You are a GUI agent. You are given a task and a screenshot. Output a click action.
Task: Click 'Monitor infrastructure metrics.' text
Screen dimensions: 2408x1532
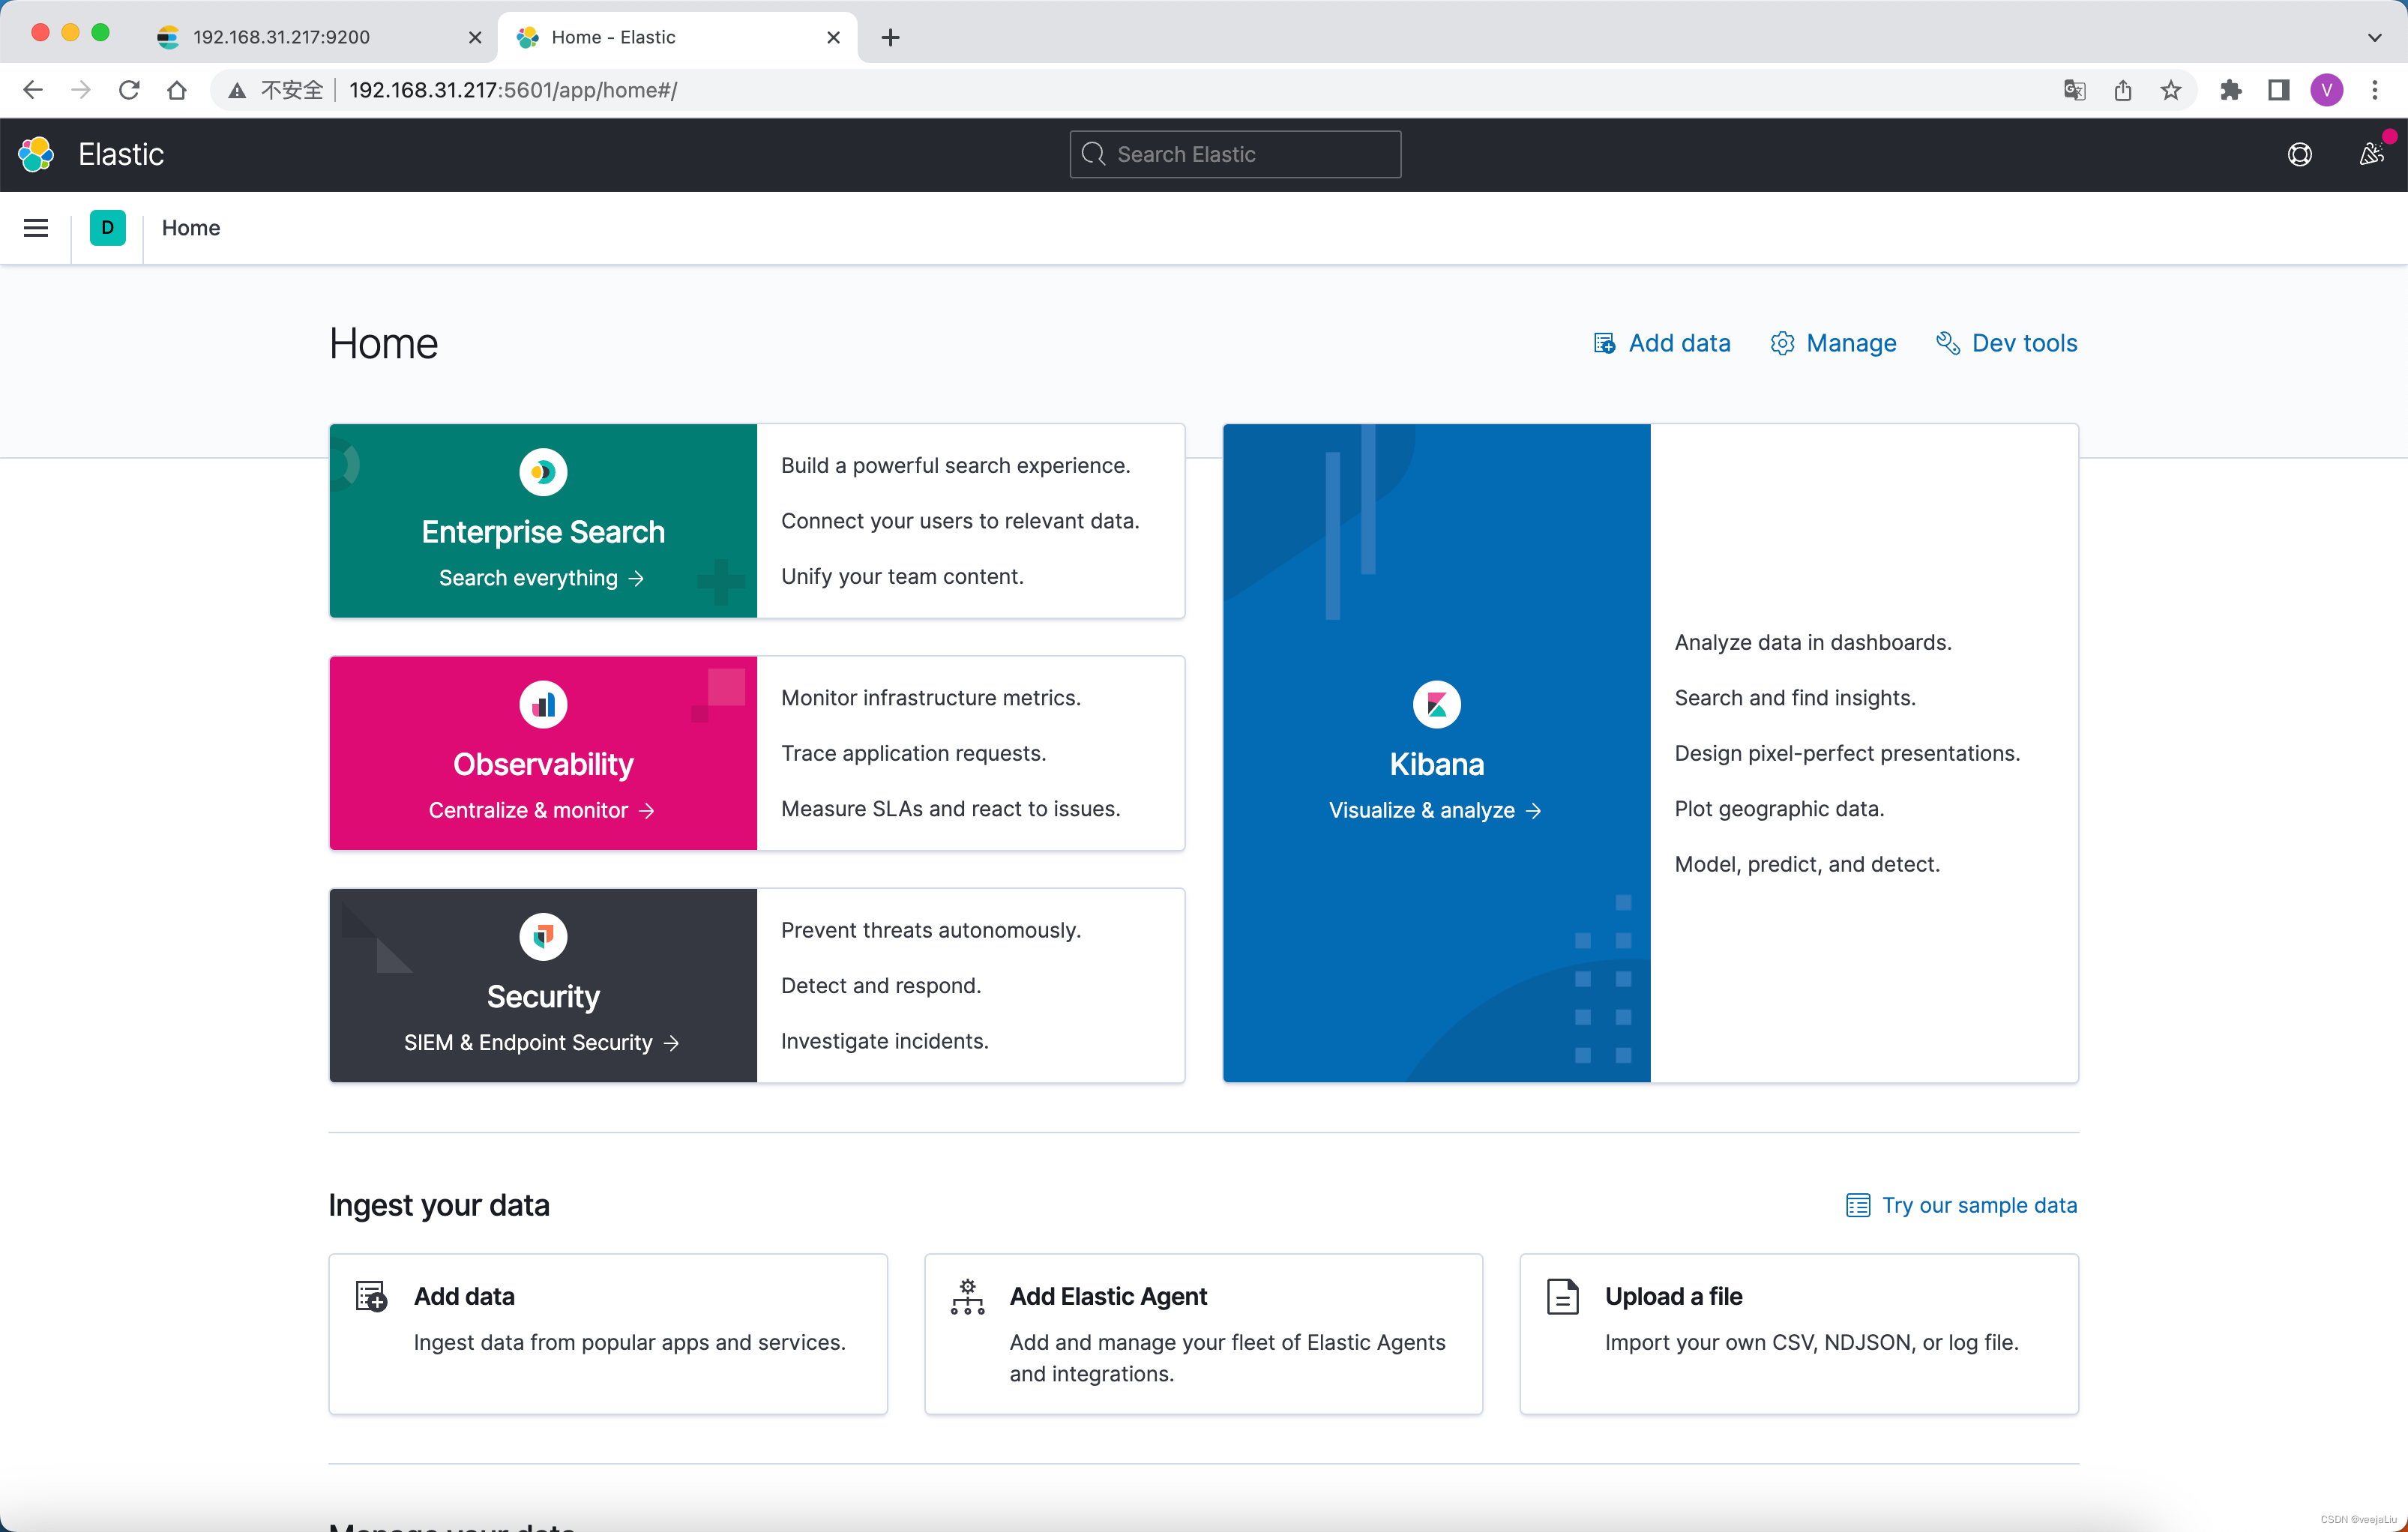[x=930, y=697]
